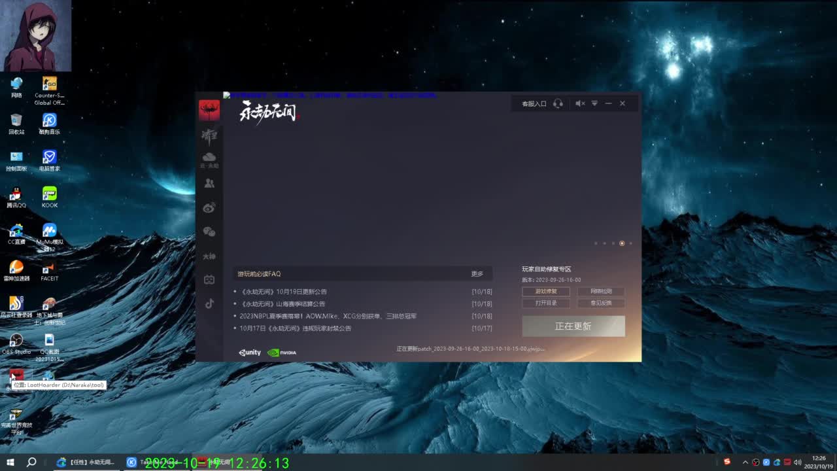Click the 游戏修复 button

point(546,291)
